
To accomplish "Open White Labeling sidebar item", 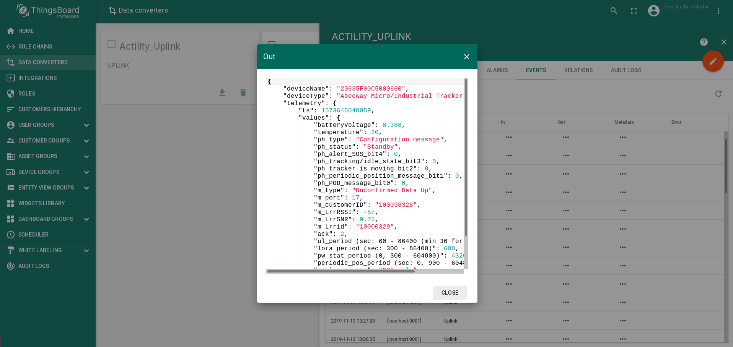I will 48,250.
